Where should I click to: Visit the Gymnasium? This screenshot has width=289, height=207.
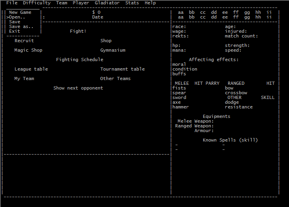coord(113,50)
